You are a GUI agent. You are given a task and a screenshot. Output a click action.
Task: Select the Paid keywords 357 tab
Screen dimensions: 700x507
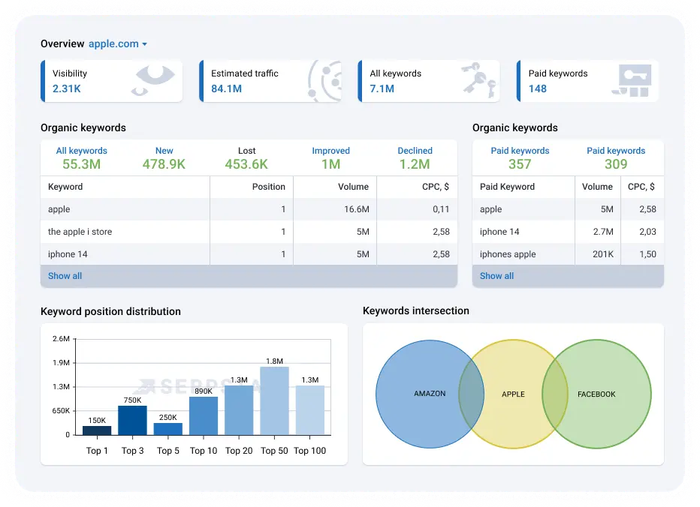tap(520, 157)
